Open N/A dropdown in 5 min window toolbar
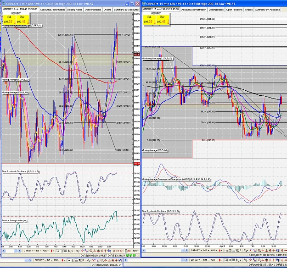 click(135, 251)
